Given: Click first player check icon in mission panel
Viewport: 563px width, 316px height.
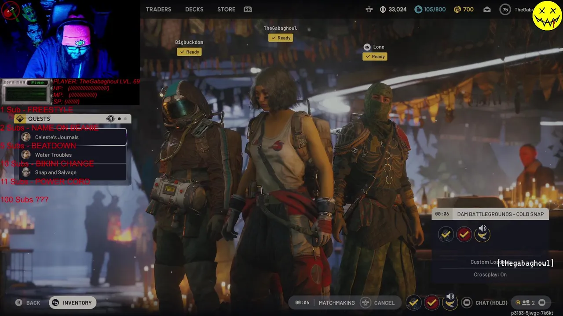Looking at the screenshot, I should click(x=446, y=235).
